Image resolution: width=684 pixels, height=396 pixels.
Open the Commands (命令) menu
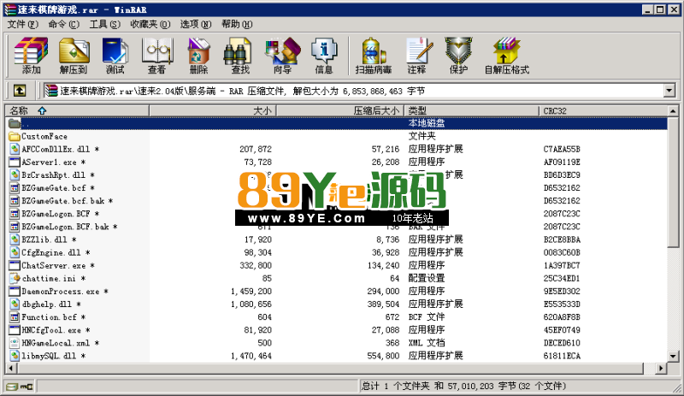click(x=63, y=24)
